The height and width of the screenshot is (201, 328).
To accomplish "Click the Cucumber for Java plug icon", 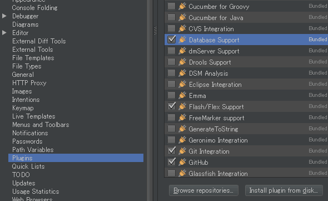I will pyautogui.click(x=182, y=17).
